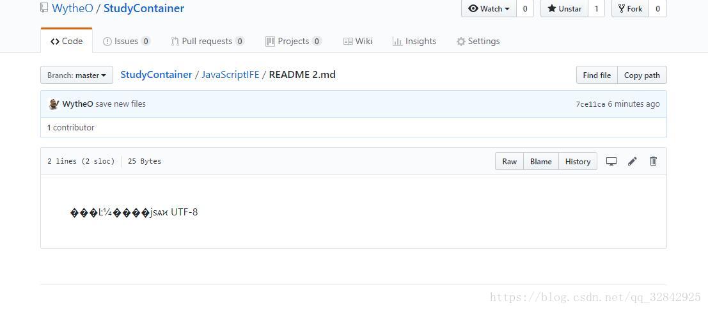
Task: Open JavaScriptIFE folder in breadcrumb
Action: (x=230, y=74)
